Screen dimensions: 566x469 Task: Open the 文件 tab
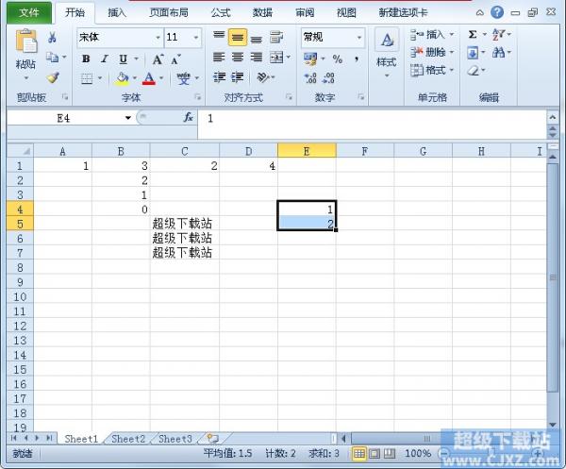pos(29,13)
